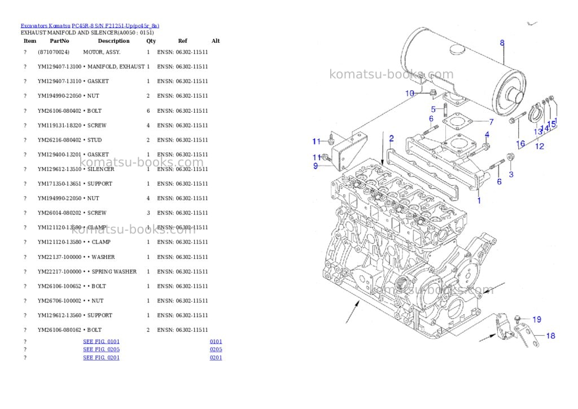This screenshot has height=409, width=578.
Task: Click callout number 3 near nut
Action: pos(511,174)
